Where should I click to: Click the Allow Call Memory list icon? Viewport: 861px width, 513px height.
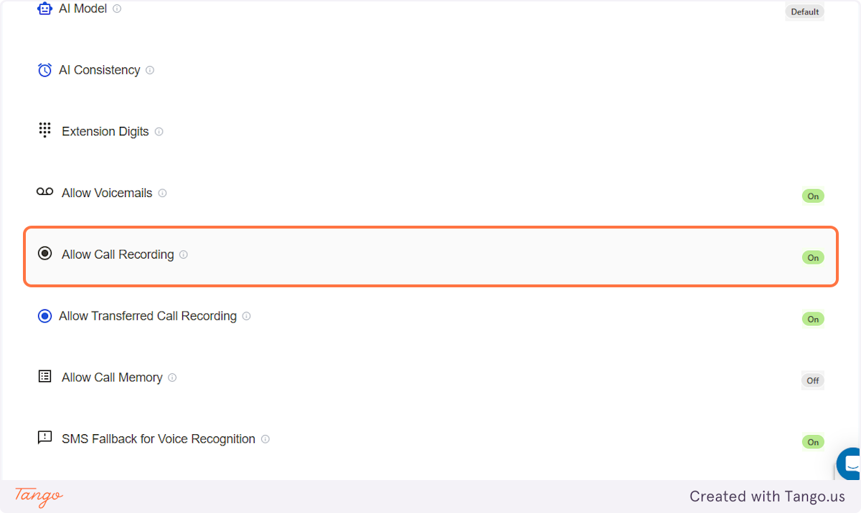pos(44,376)
